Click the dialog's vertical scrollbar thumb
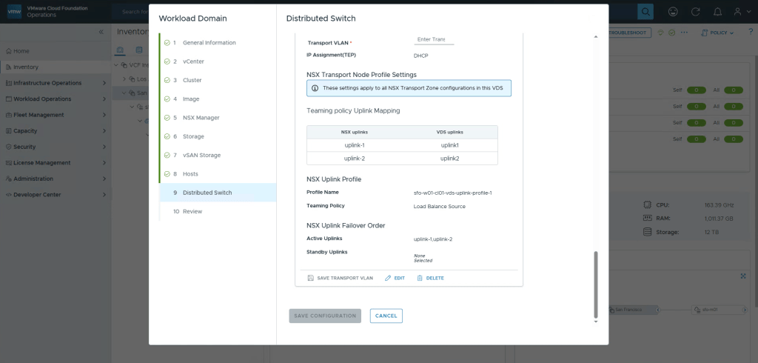Image resolution: width=758 pixels, height=363 pixels. click(x=596, y=284)
